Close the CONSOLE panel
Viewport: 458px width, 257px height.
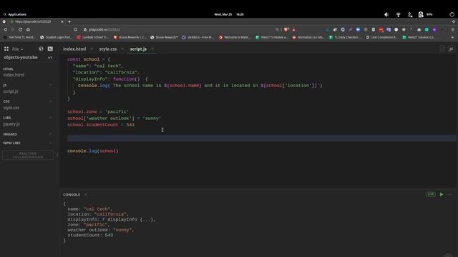pyautogui.click(x=86, y=194)
